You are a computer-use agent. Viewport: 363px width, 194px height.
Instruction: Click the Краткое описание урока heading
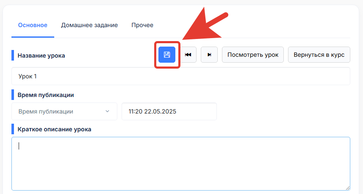point(54,129)
